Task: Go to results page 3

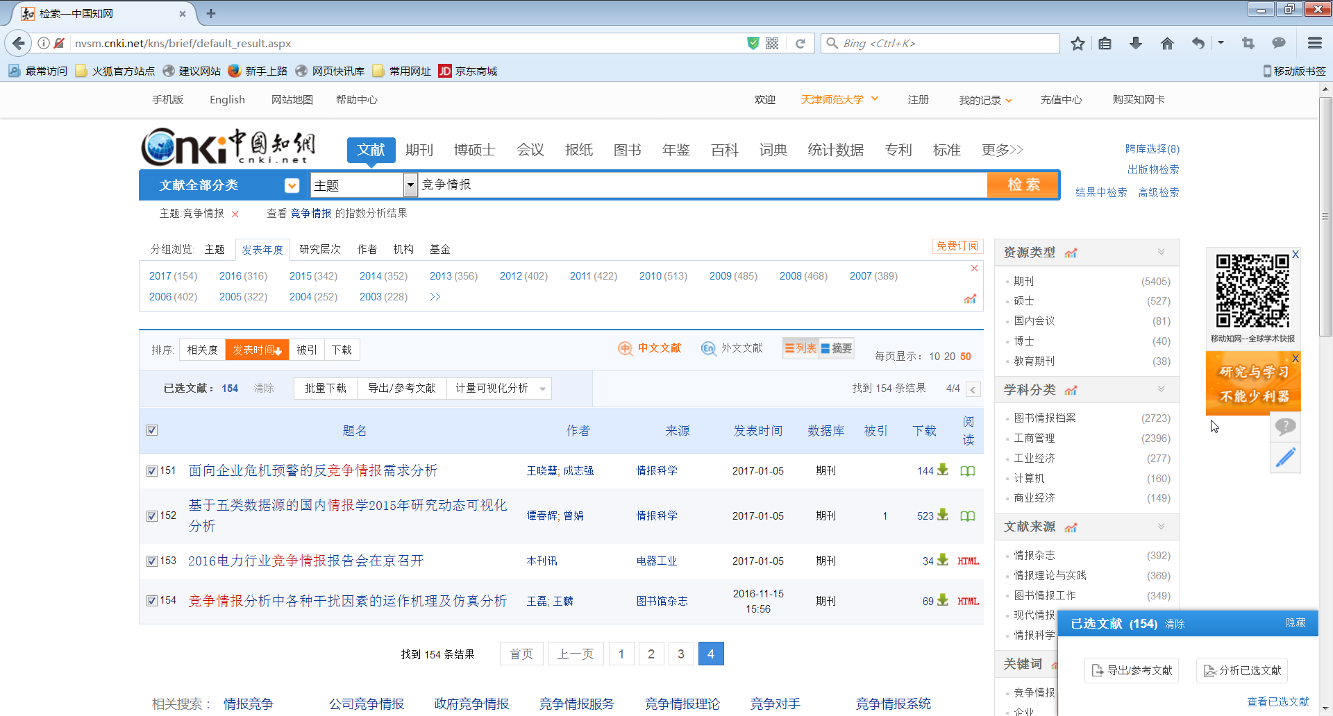Action: (681, 654)
